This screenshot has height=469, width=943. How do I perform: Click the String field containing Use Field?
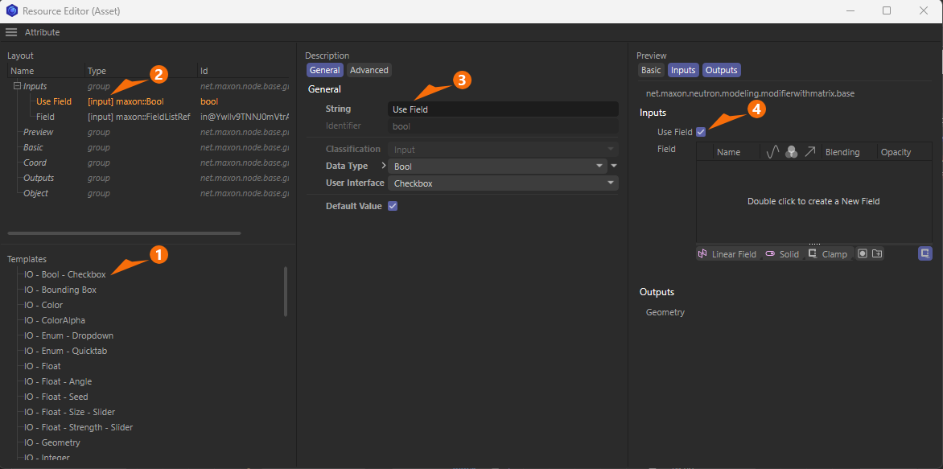(x=503, y=109)
